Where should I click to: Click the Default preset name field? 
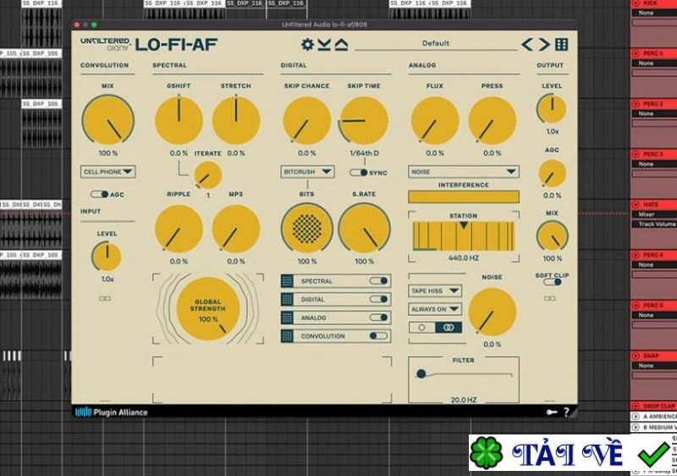point(436,44)
